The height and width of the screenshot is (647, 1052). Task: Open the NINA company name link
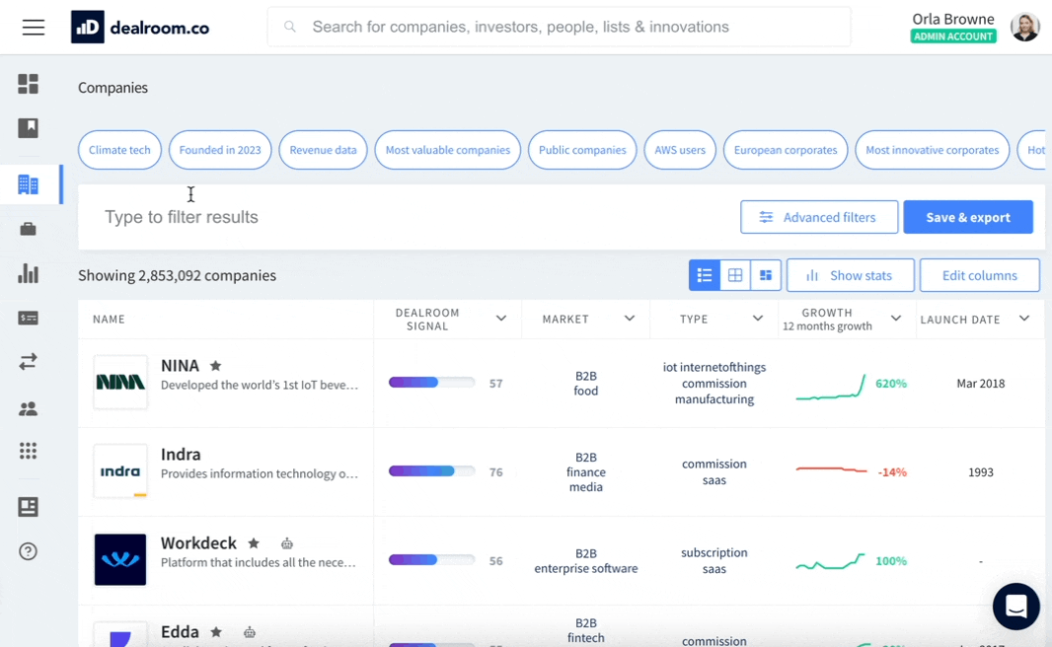click(x=180, y=365)
